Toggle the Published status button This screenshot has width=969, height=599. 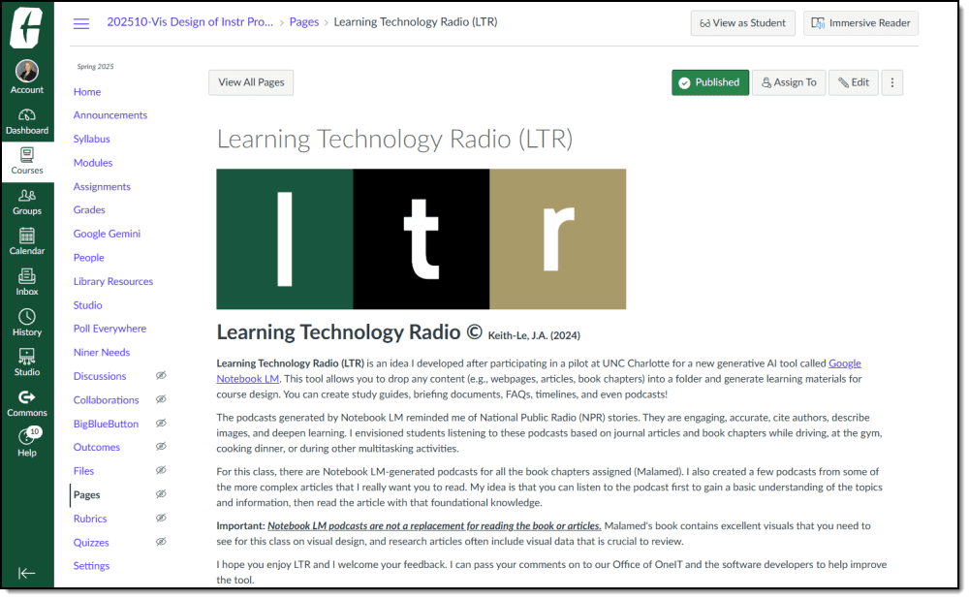(710, 82)
